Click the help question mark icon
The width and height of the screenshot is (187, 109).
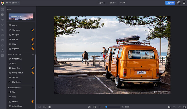(x=179, y=3)
